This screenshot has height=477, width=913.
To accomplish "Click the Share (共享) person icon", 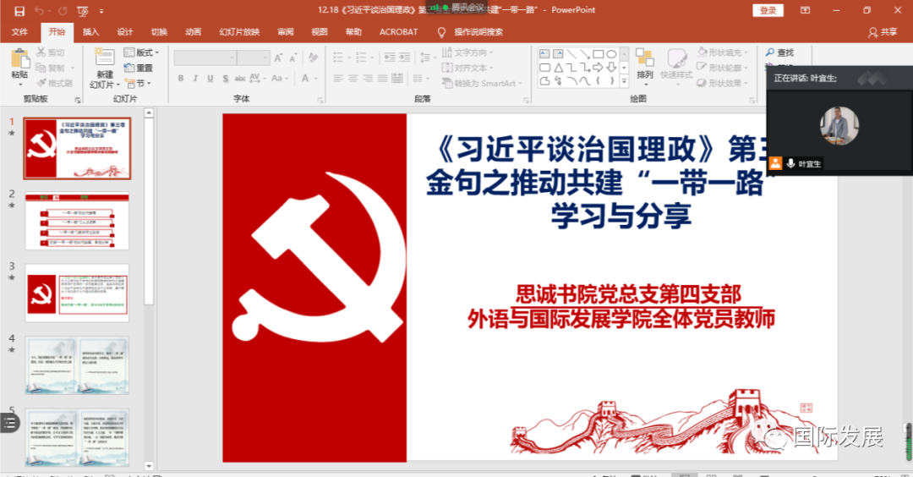I will pyautogui.click(x=872, y=33).
